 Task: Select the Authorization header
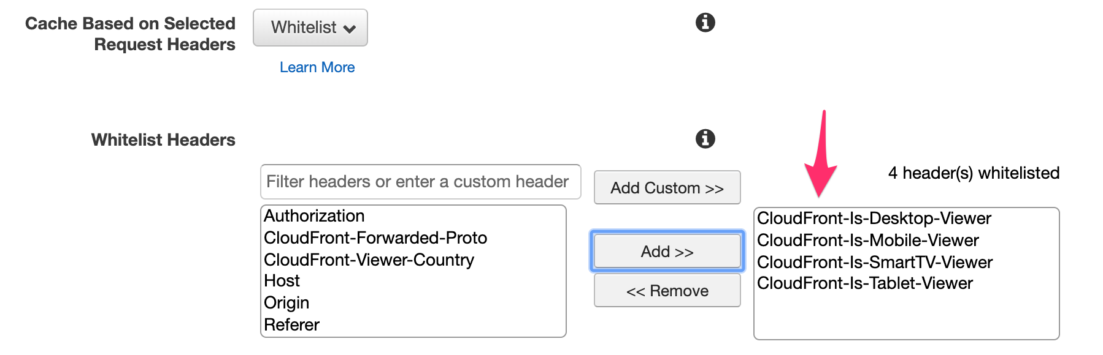313,215
